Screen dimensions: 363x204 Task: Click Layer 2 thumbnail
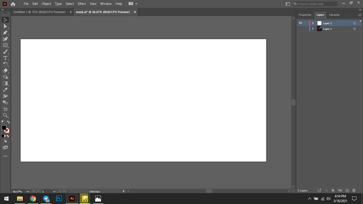coord(319,23)
